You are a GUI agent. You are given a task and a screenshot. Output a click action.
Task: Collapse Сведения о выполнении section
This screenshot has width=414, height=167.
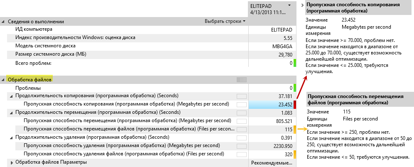click(3, 22)
